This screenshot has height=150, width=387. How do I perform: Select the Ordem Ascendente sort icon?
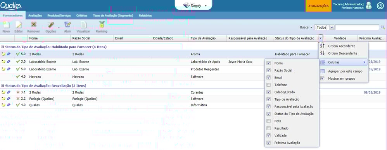pos(322,46)
